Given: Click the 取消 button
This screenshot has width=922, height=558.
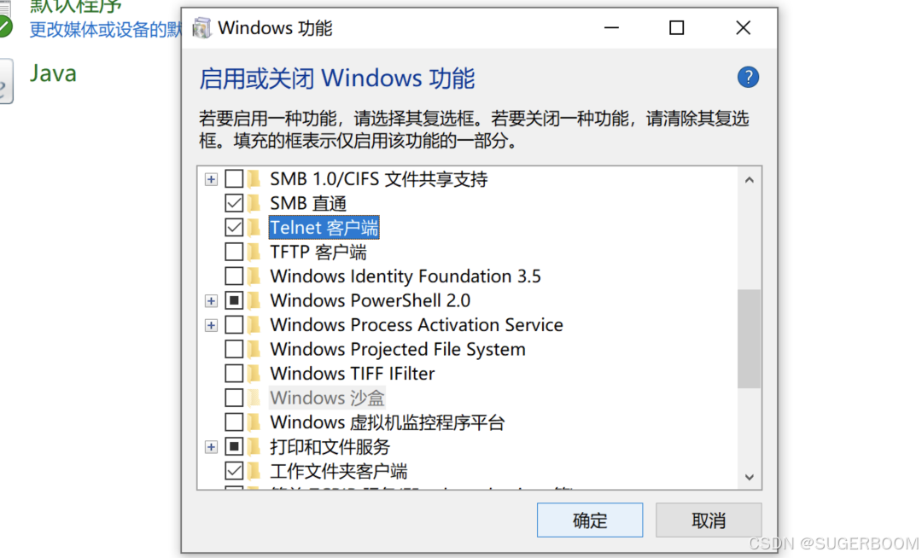Looking at the screenshot, I should (x=709, y=520).
